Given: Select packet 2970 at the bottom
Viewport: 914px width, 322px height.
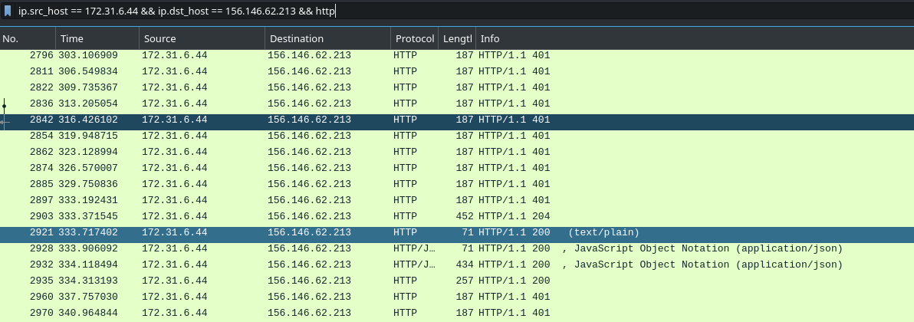Looking at the screenshot, I should (457, 313).
